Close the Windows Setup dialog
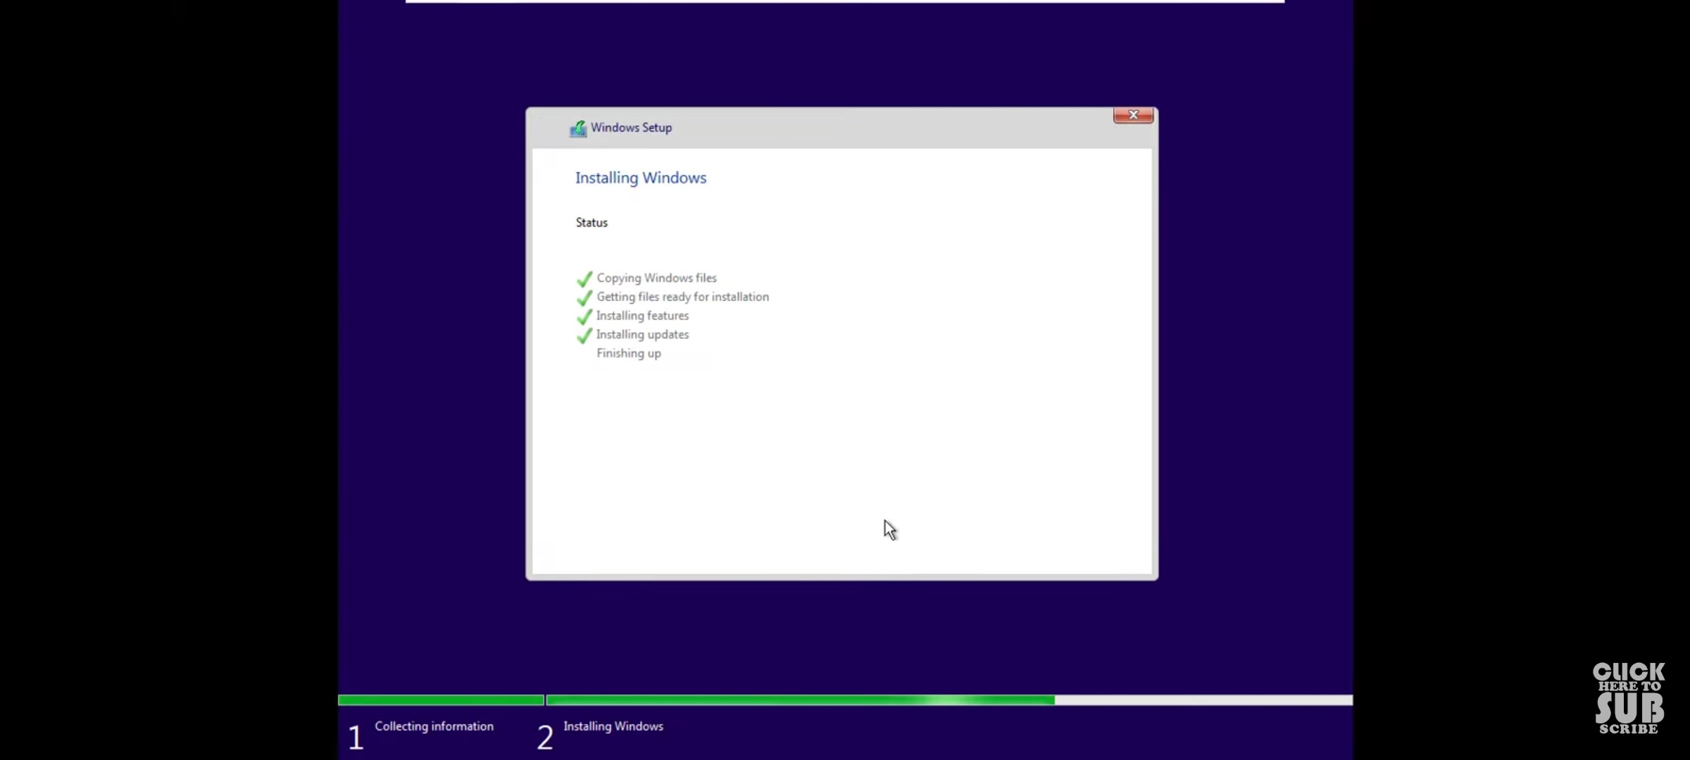Screen dimensions: 1690x760 coord(1133,115)
